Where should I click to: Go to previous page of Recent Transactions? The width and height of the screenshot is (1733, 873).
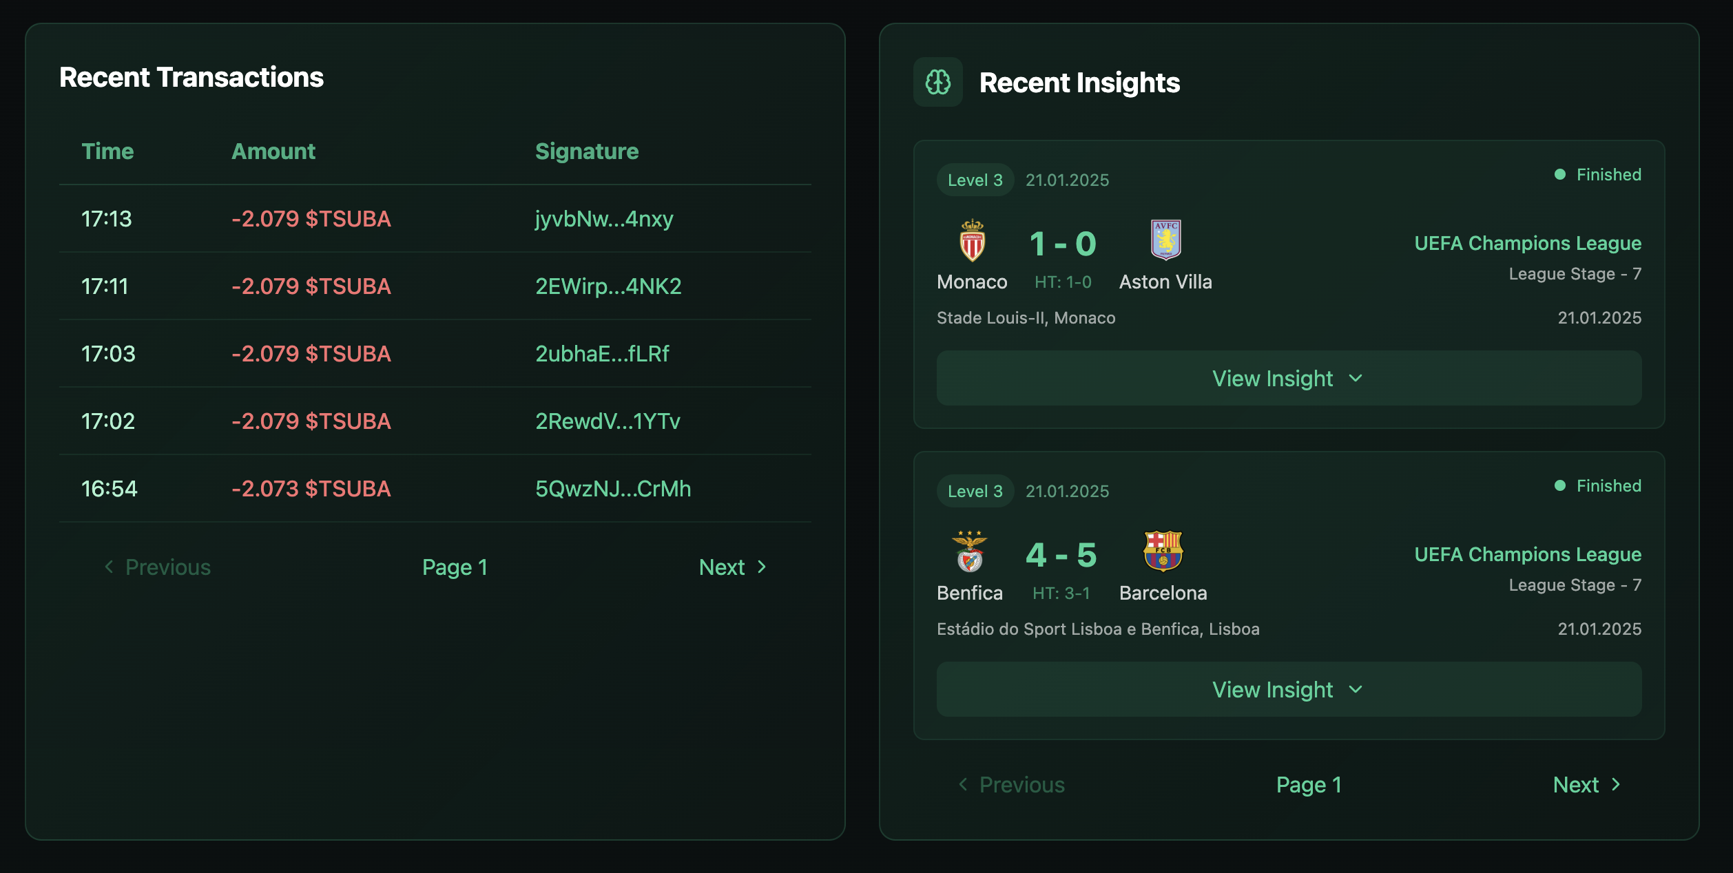(157, 567)
